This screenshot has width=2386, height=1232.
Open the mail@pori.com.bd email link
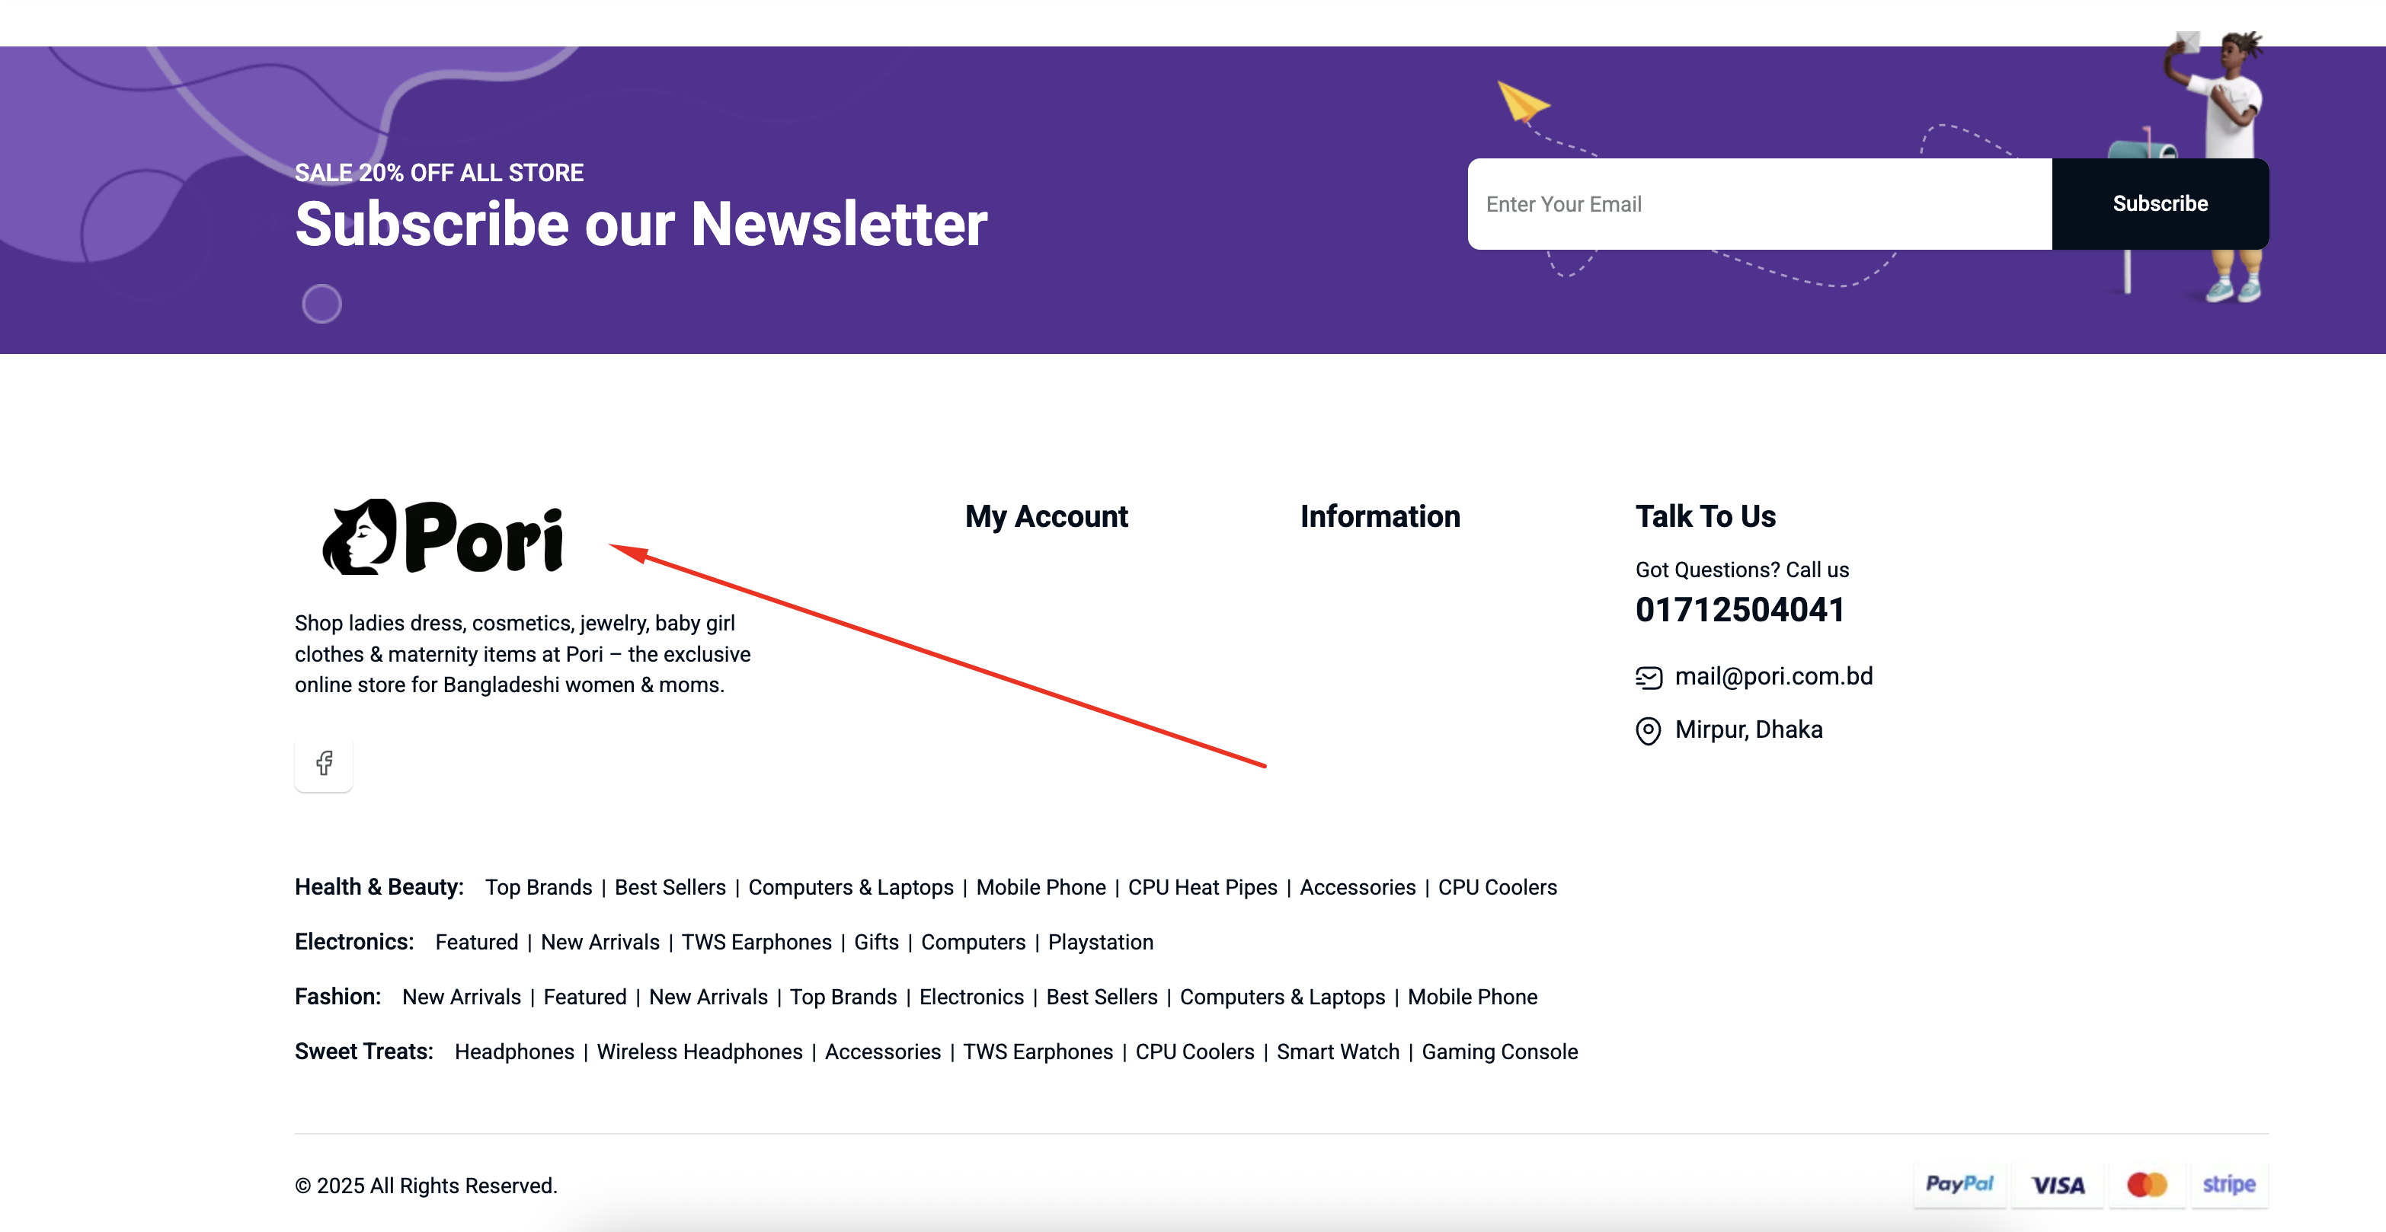click(x=1773, y=677)
